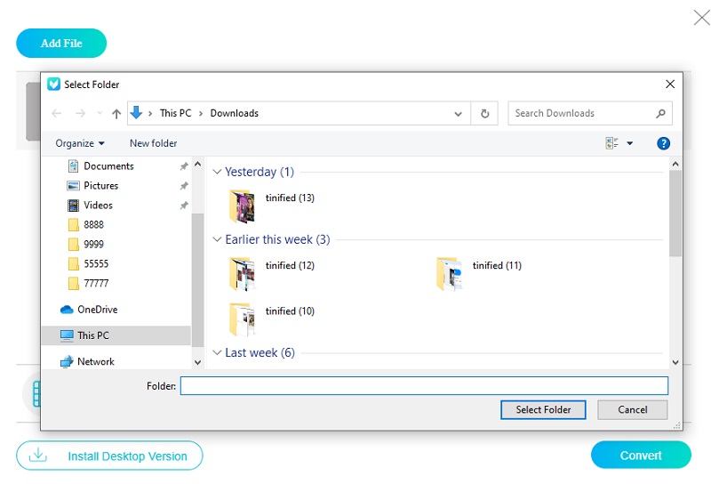The image size is (711, 484).
Task: Click New folder in the toolbar
Action: pyautogui.click(x=153, y=143)
